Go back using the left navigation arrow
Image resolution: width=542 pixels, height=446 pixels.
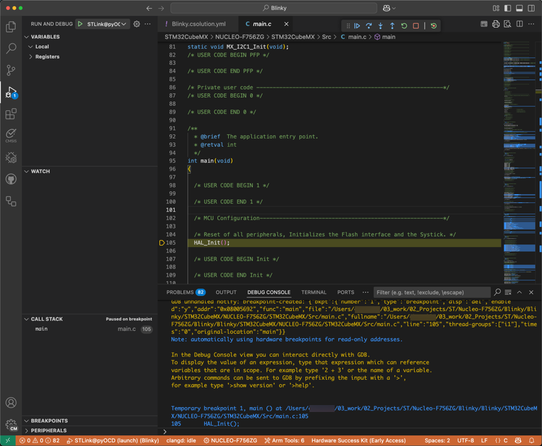pos(149,8)
